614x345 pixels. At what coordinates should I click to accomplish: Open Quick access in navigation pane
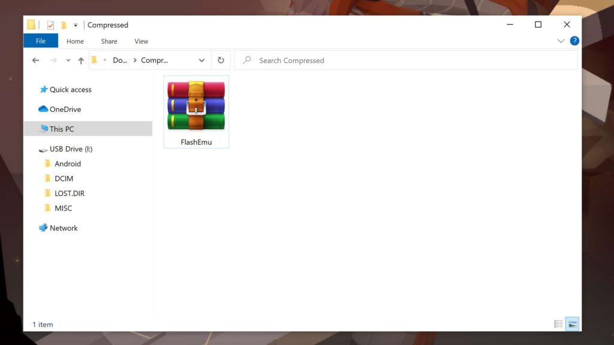coord(71,90)
